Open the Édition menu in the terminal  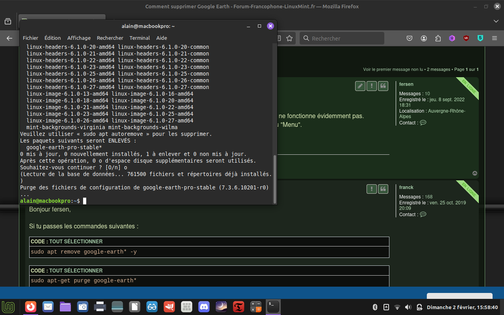coord(52,38)
